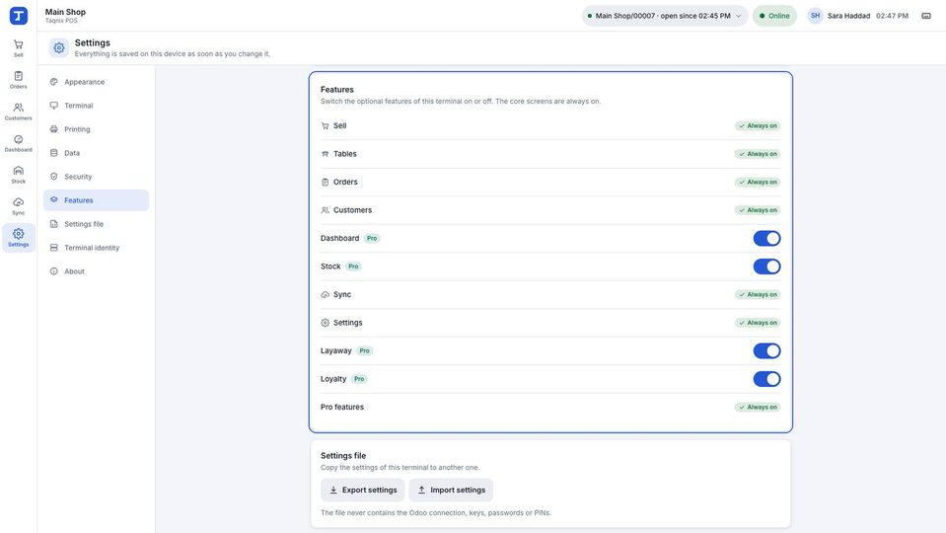946x533 pixels.
Task: Open the About section
Action: coord(96,271)
